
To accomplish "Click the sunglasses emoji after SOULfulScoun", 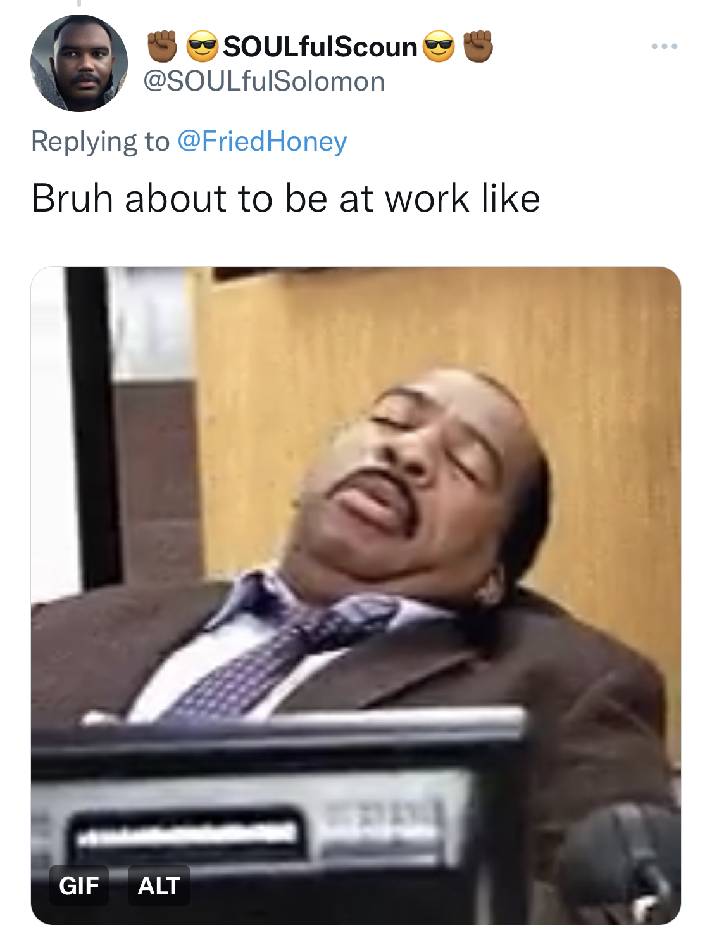I will (x=439, y=46).
